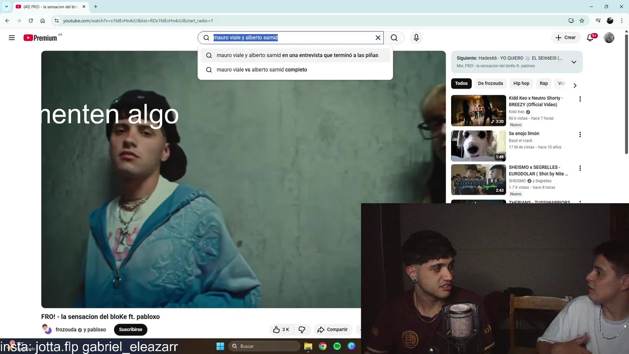Open the Canva taskbar icon
Viewport: 629px width, 354px height.
351,346
